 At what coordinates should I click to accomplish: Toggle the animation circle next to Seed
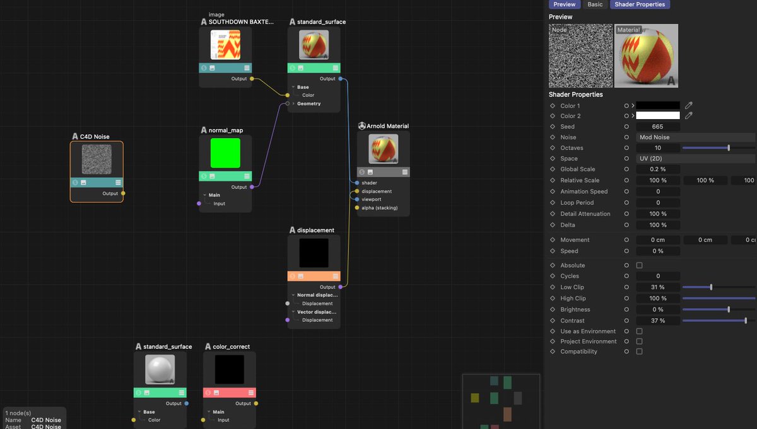626,127
